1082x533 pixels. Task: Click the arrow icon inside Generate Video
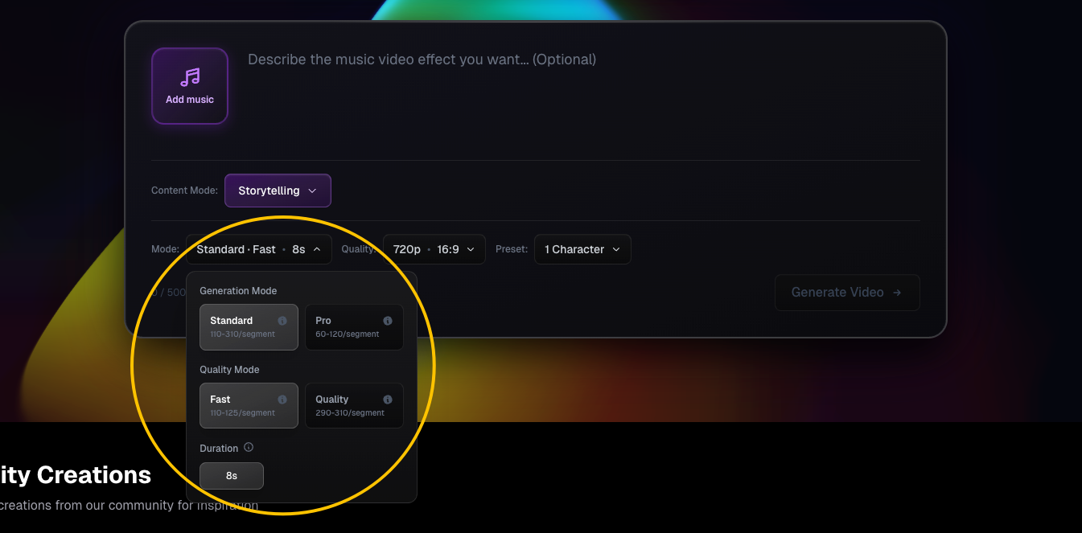pos(899,292)
